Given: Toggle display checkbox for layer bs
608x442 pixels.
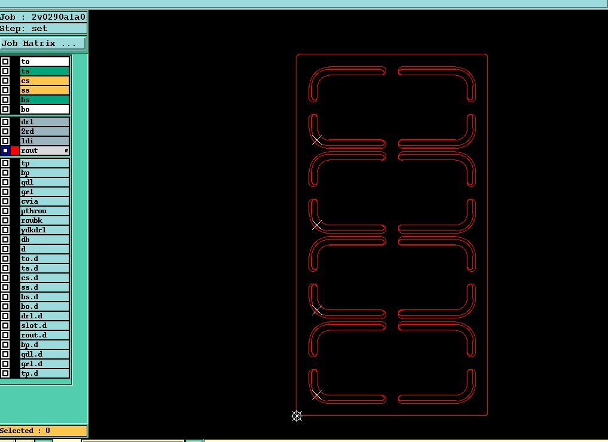Looking at the screenshot, I should click(x=5, y=100).
